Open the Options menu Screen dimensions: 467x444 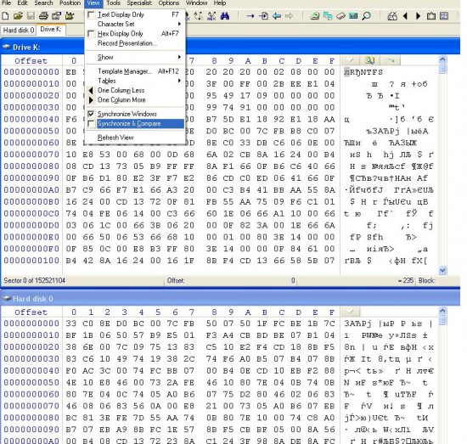click(x=169, y=3)
